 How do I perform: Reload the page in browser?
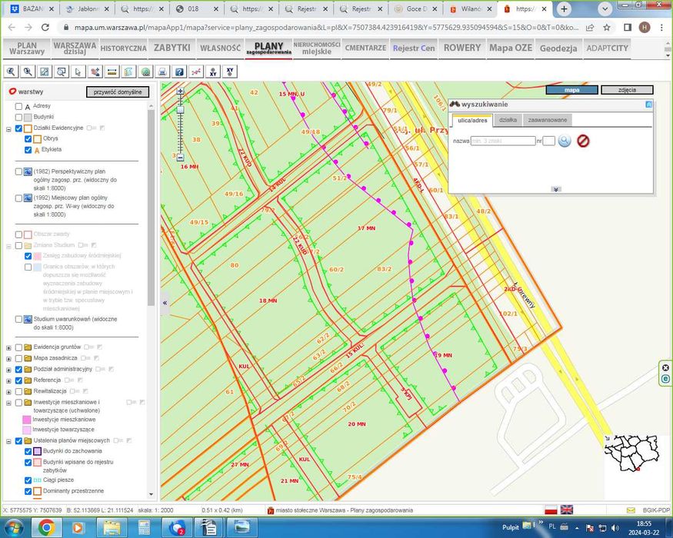(x=45, y=28)
